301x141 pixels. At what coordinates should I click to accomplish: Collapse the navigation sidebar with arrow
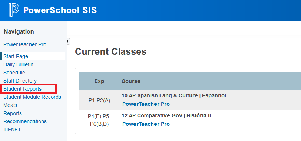(68, 41)
